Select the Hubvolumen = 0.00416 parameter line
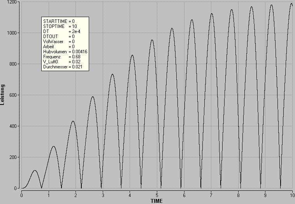This screenshot has height=204, width=295. click(65, 52)
